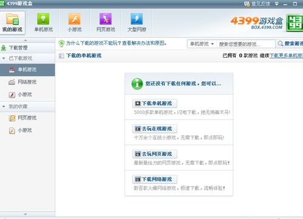Open the blue 大型网游 icon

point(137,19)
